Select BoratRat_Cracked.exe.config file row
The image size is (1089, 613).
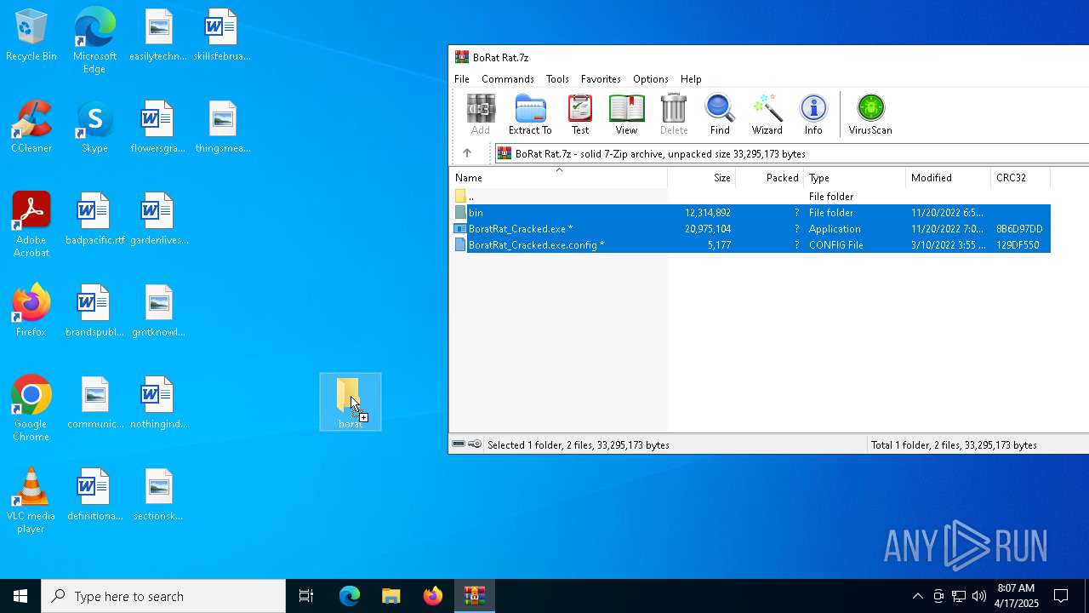pyautogui.click(x=750, y=245)
